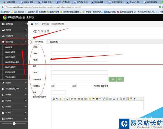The image size is (163, 129).
Task: Click the align left icon in editor toolbar
Action: pyautogui.click(x=72, y=99)
